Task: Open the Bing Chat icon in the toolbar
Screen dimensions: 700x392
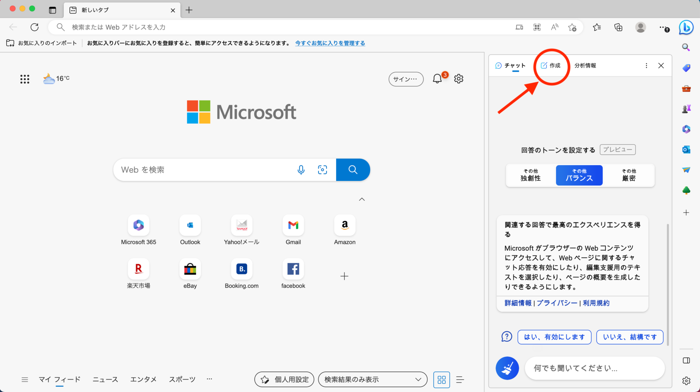Action: 686,27
